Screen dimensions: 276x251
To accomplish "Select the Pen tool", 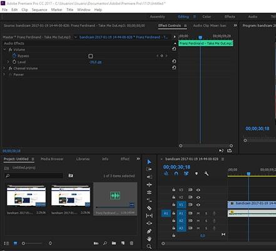I will (149, 231).
